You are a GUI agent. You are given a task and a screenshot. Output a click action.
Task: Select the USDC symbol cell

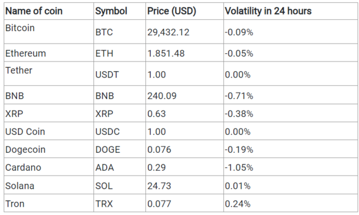(x=120, y=131)
